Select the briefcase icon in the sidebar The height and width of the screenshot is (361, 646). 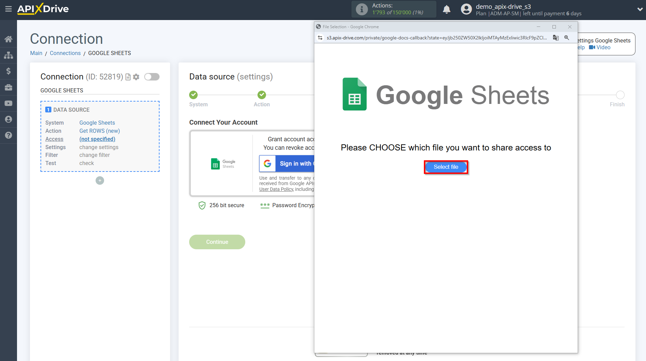click(9, 87)
